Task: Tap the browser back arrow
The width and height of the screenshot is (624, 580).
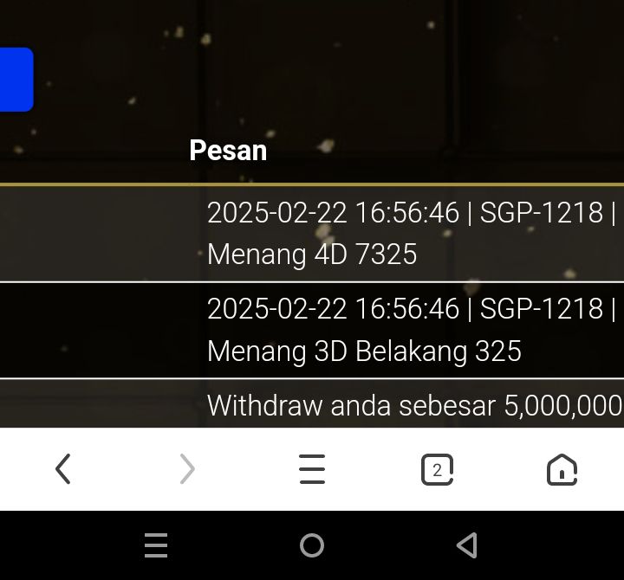Action: [x=62, y=469]
